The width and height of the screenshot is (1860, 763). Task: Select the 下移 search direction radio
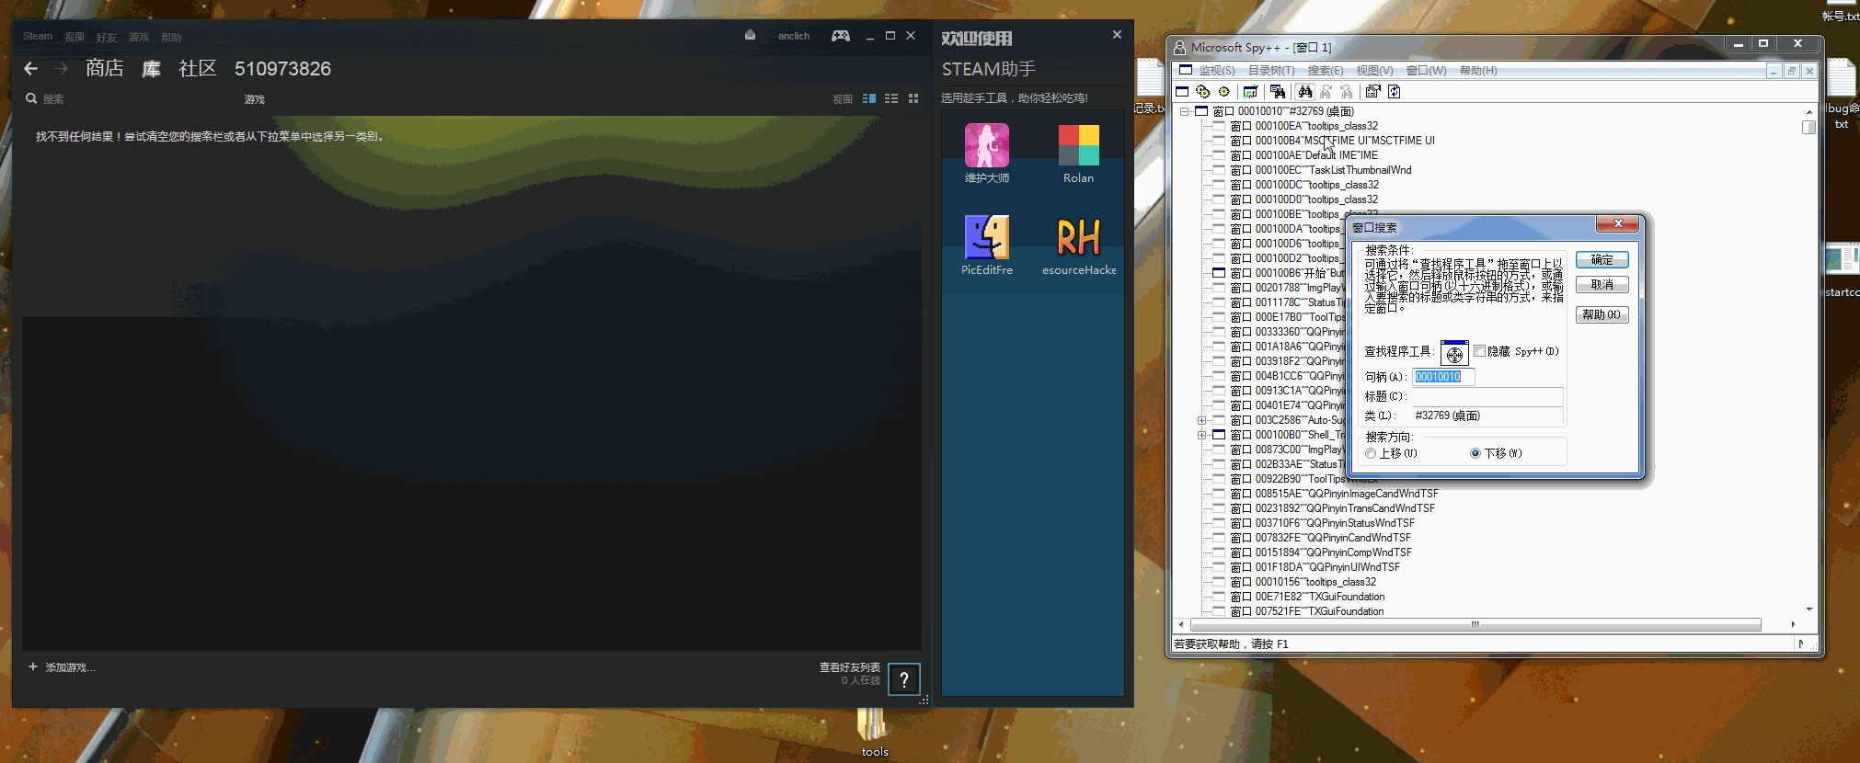[x=1475, y=453]
